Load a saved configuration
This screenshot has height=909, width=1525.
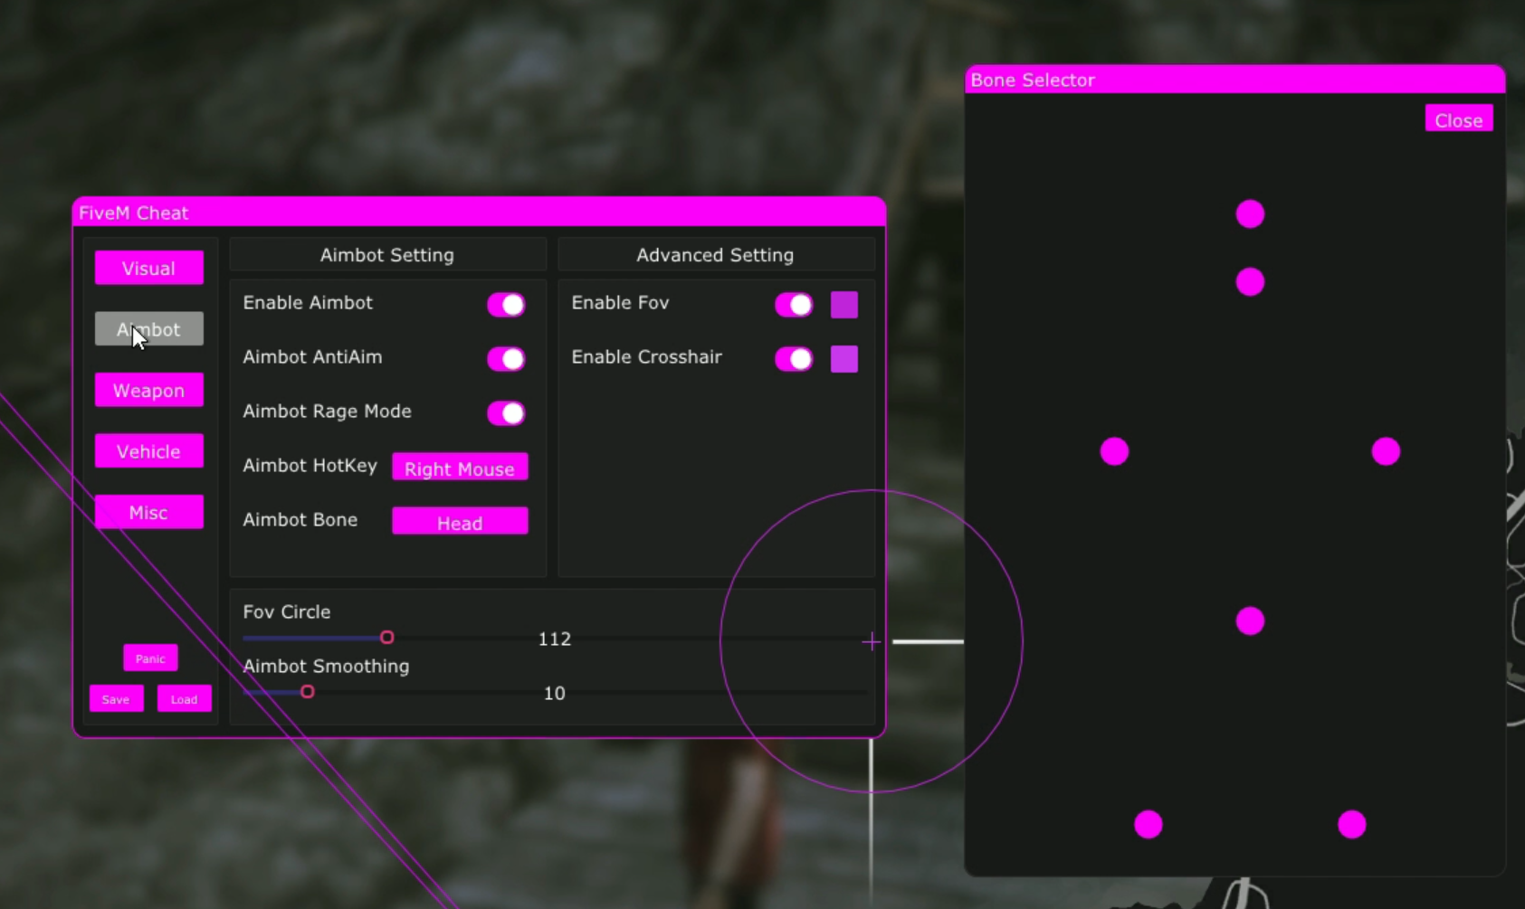tap(184, 698)
